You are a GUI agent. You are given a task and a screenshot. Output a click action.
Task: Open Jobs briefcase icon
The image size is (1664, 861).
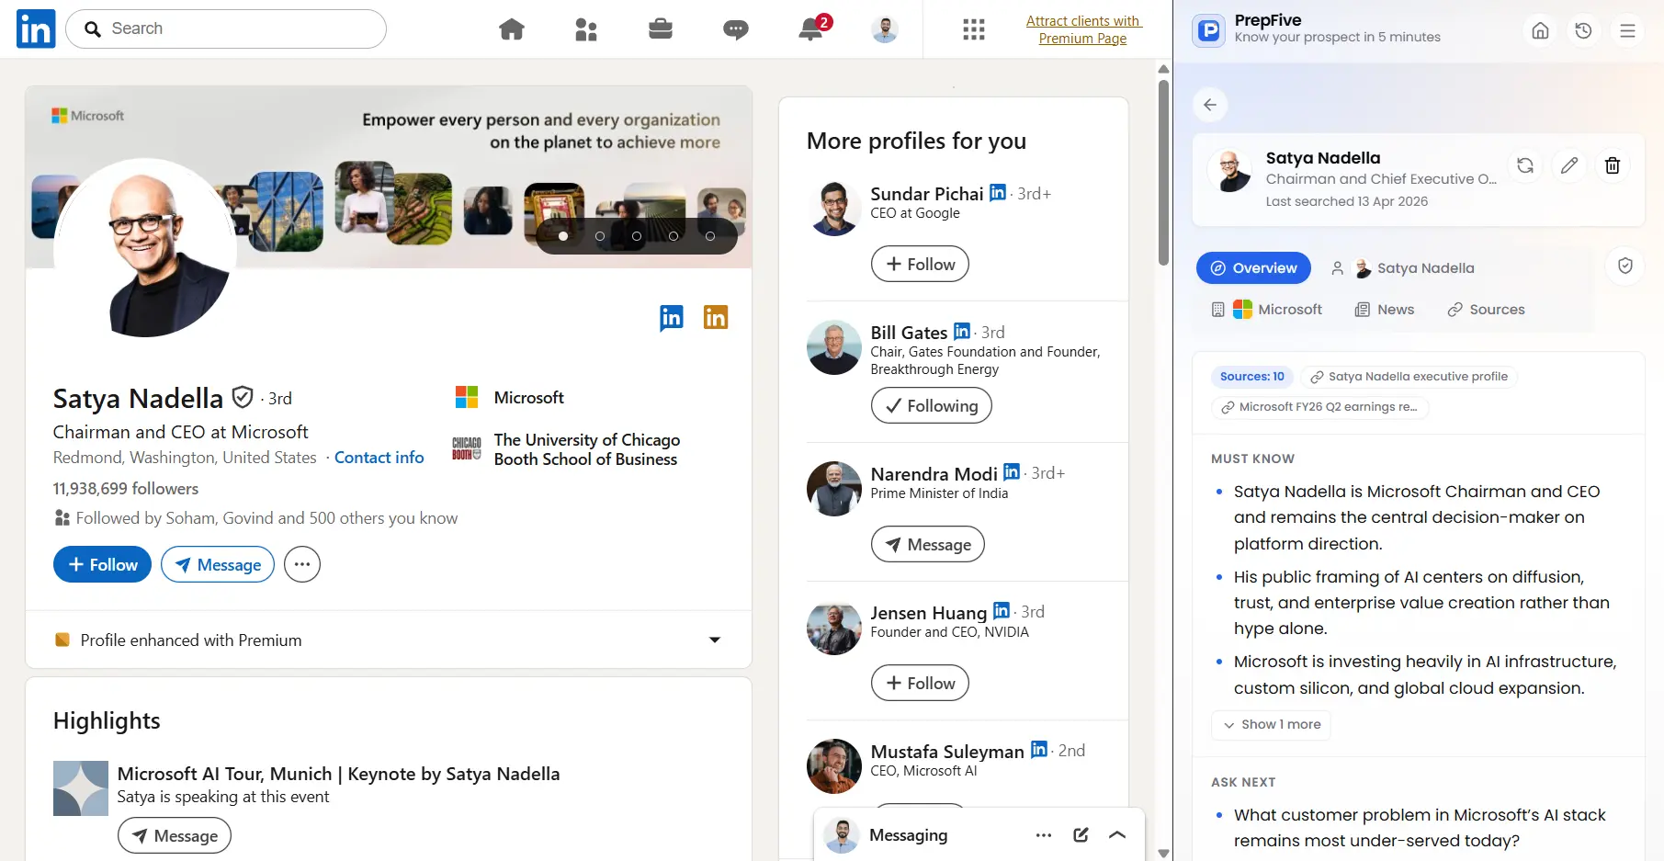point(661,29)
